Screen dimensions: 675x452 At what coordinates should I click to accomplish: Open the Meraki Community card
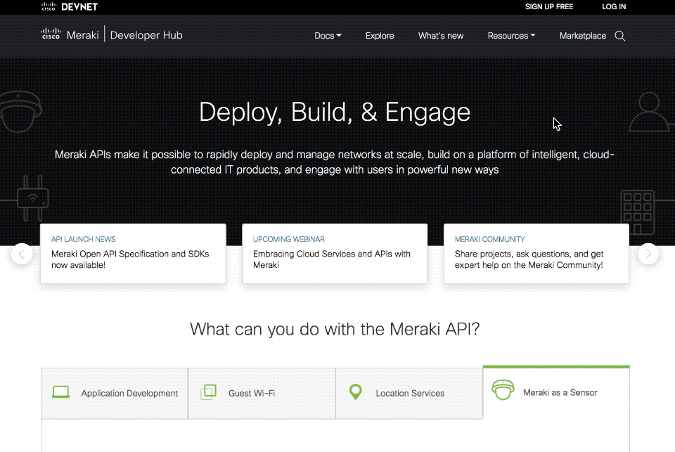(536, 254)
